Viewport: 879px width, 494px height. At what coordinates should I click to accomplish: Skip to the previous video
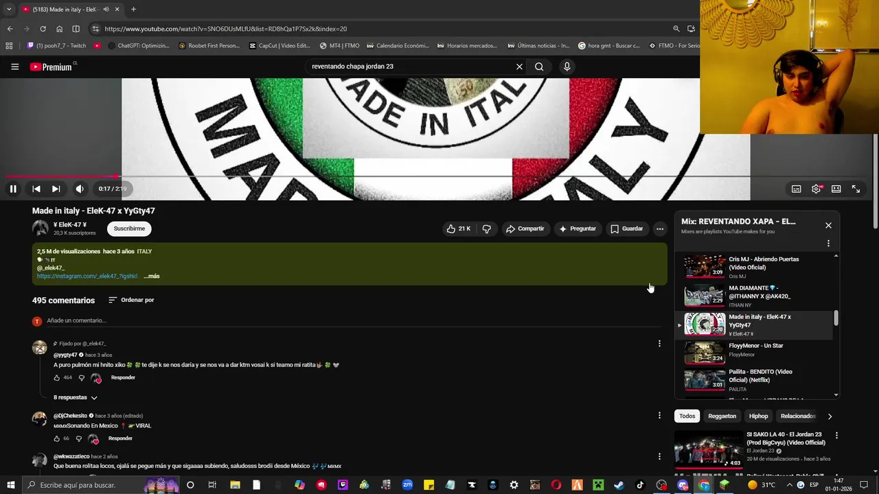(36, 189)
